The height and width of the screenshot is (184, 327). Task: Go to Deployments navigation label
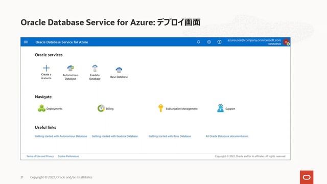point(54,109)
